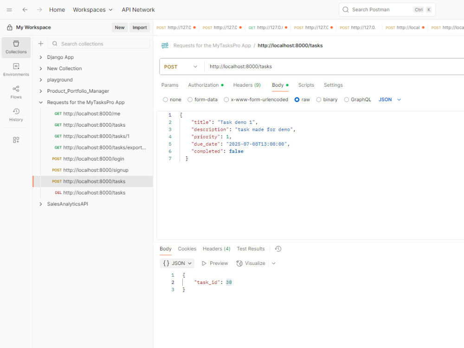This screenshot has width=464, height=348.
Task: Click the response history clock icon
Action: (278, 249)
